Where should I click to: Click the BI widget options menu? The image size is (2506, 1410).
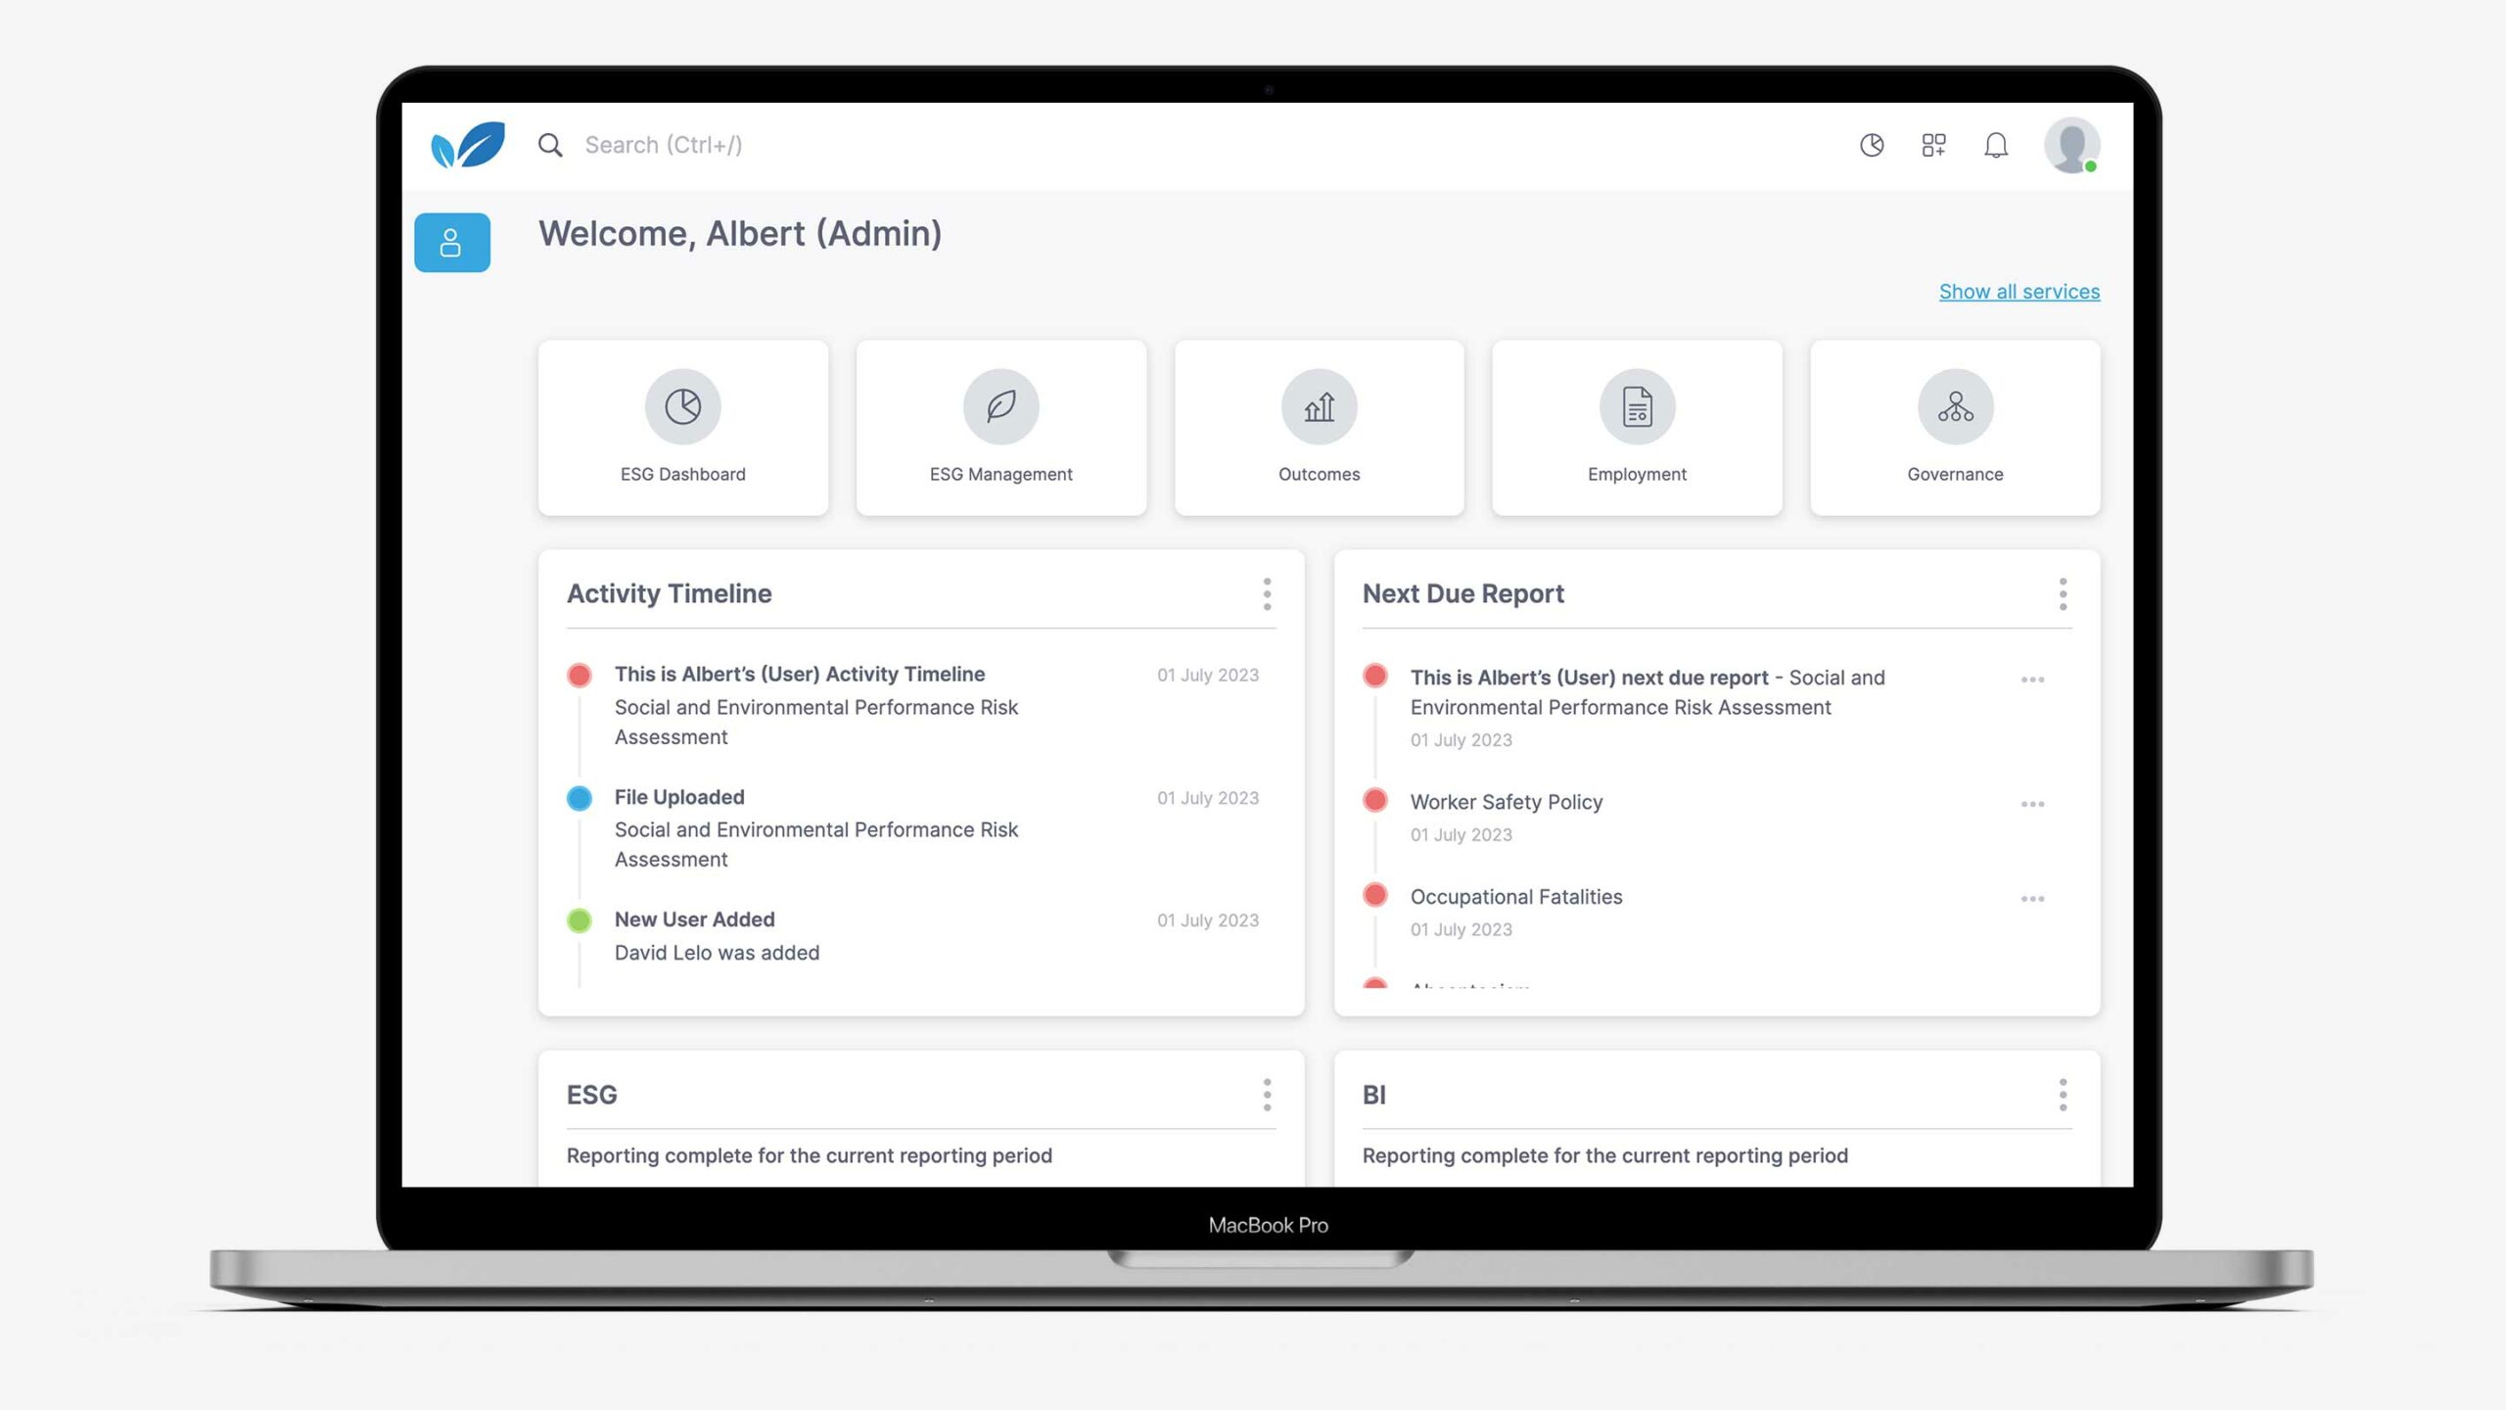tap(2062, 1095)
